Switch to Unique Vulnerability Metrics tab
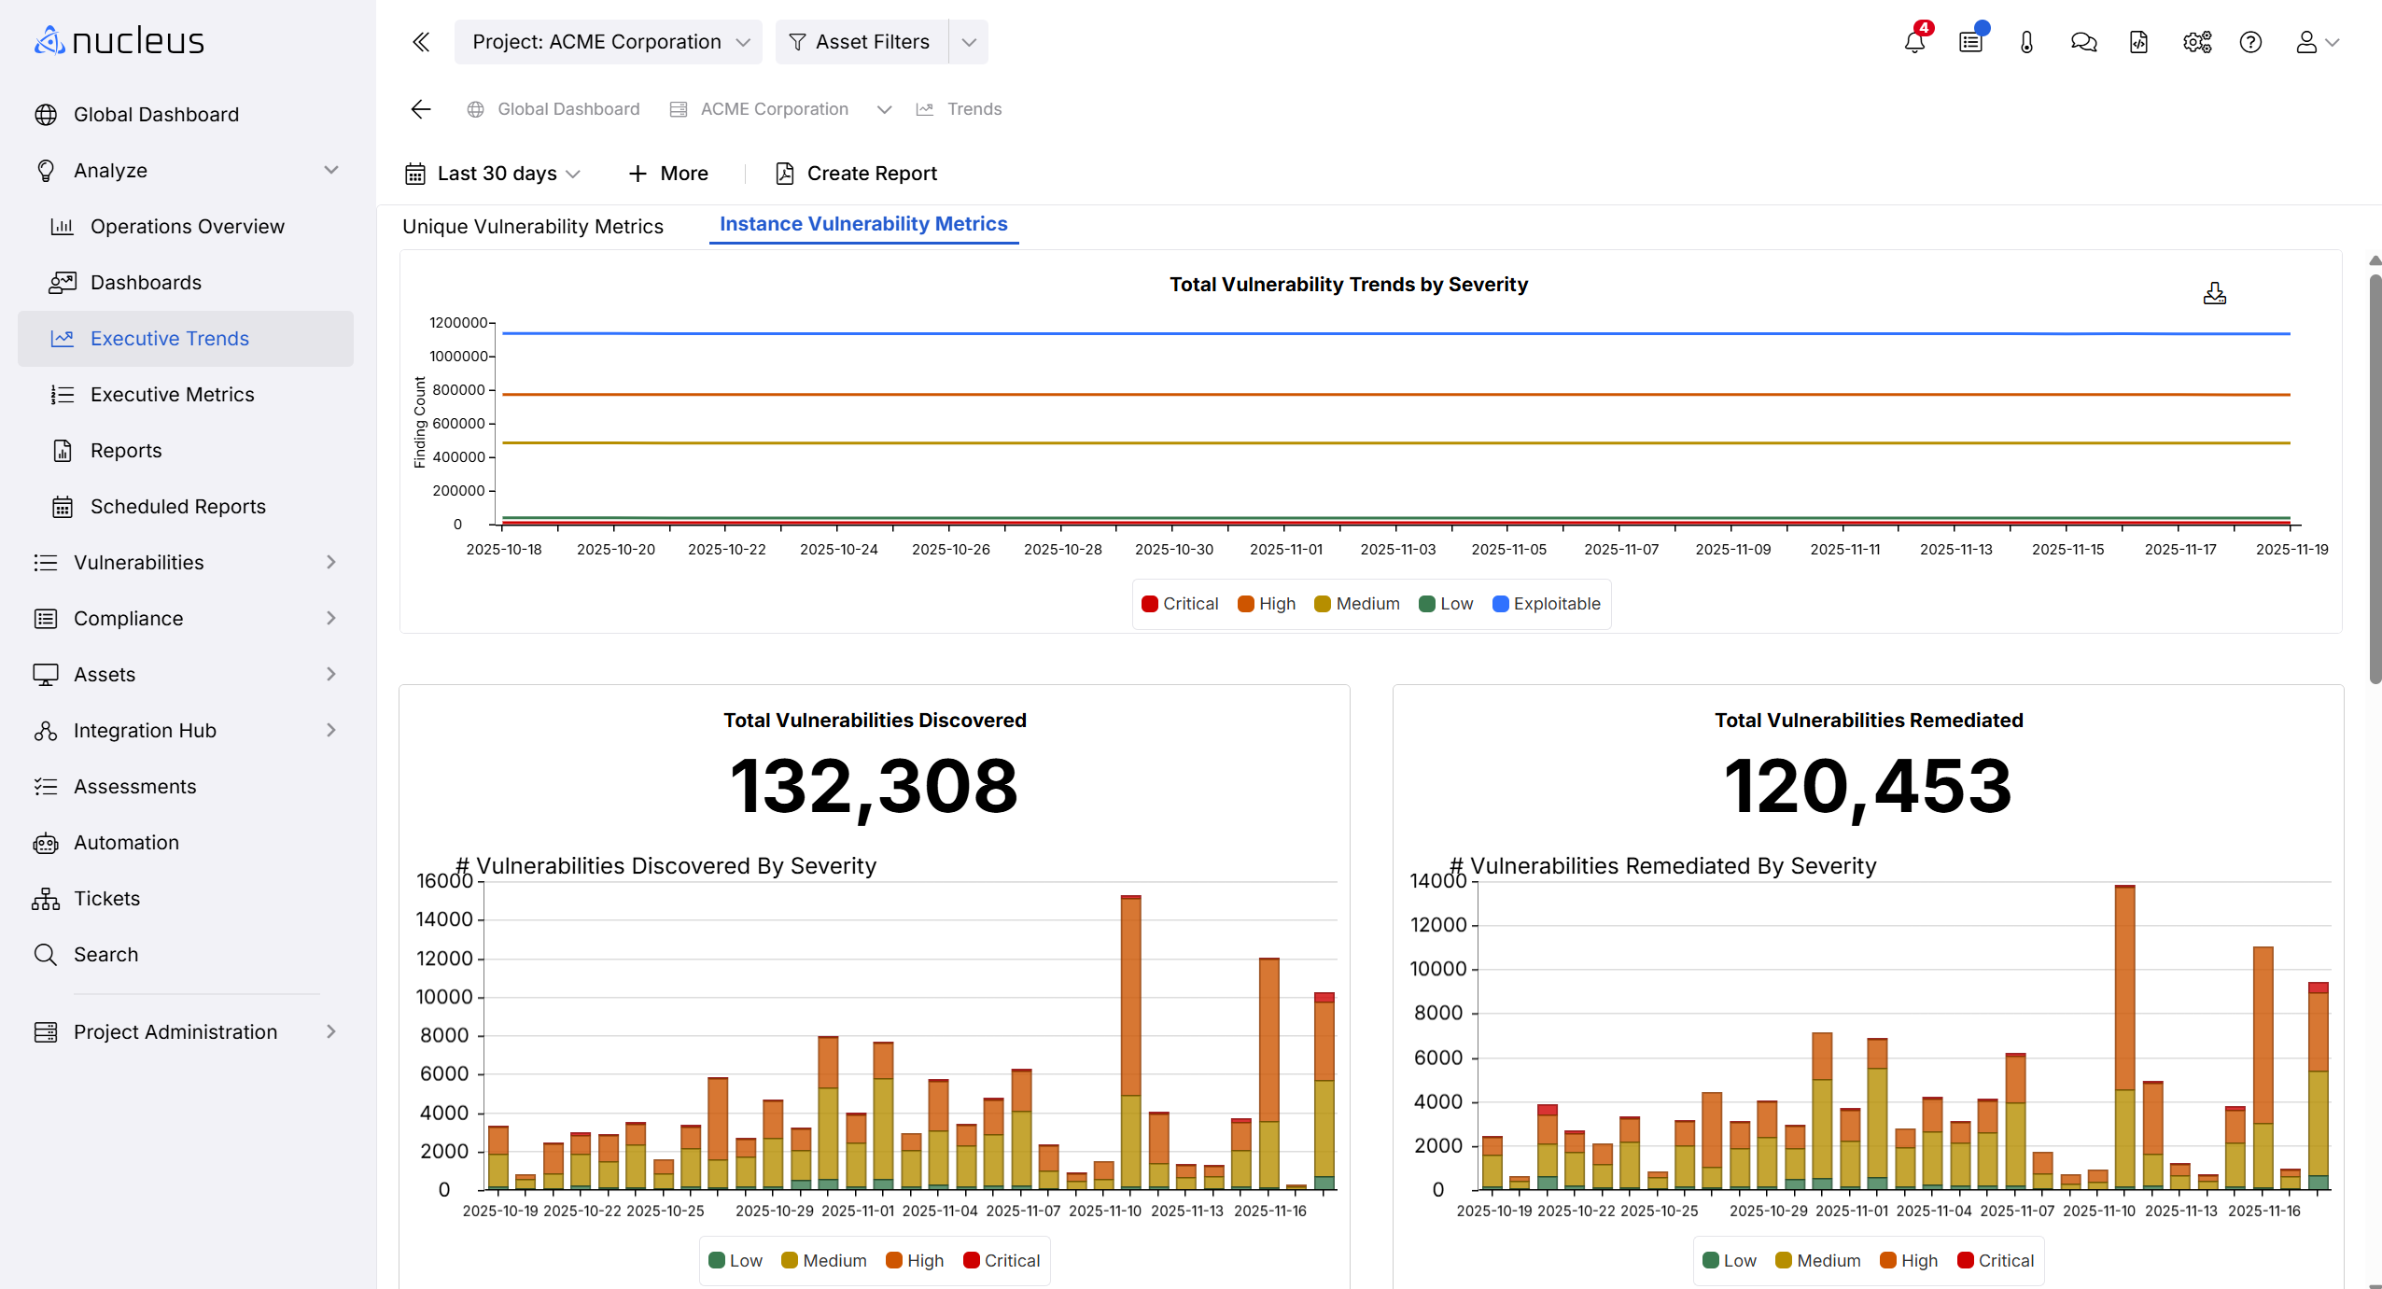This screenshot has height=1289, width=2382. pyautogui.click(x=532, y=226)
